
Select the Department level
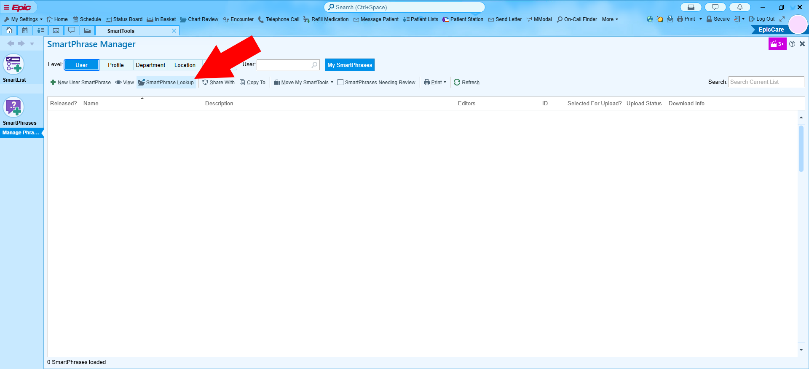[x=150, y=65]
